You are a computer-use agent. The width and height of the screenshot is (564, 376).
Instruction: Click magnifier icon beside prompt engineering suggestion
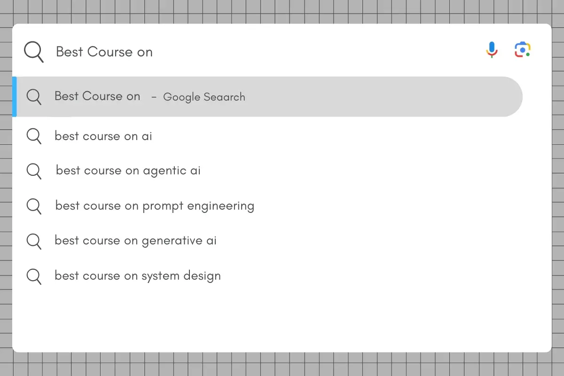[x=33, y=206]
